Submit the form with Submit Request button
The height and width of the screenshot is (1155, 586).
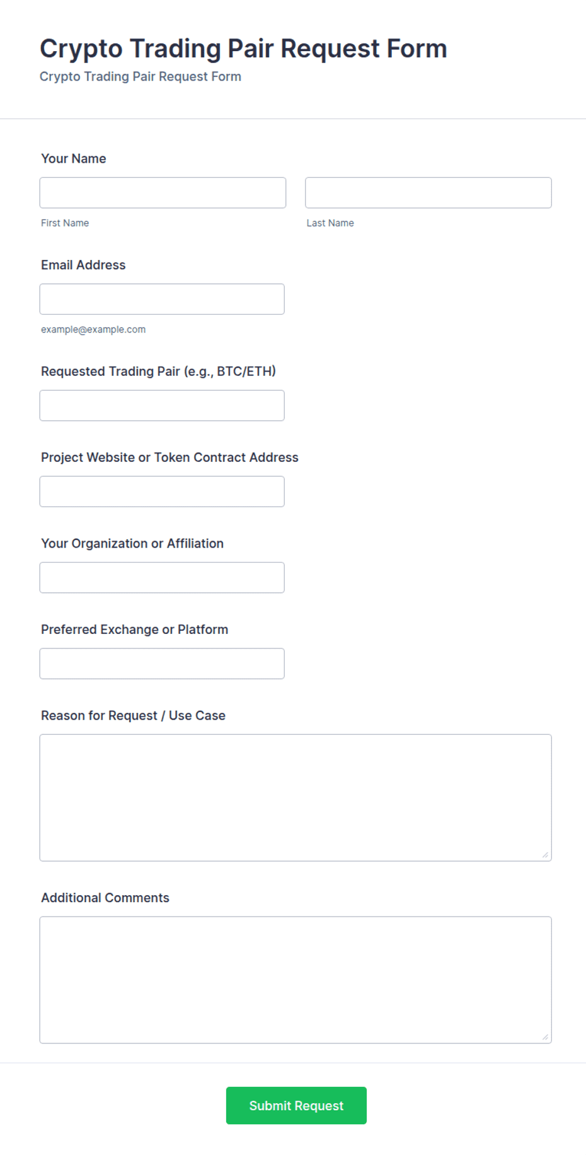pyautogui.click(x=296, y=1105)
